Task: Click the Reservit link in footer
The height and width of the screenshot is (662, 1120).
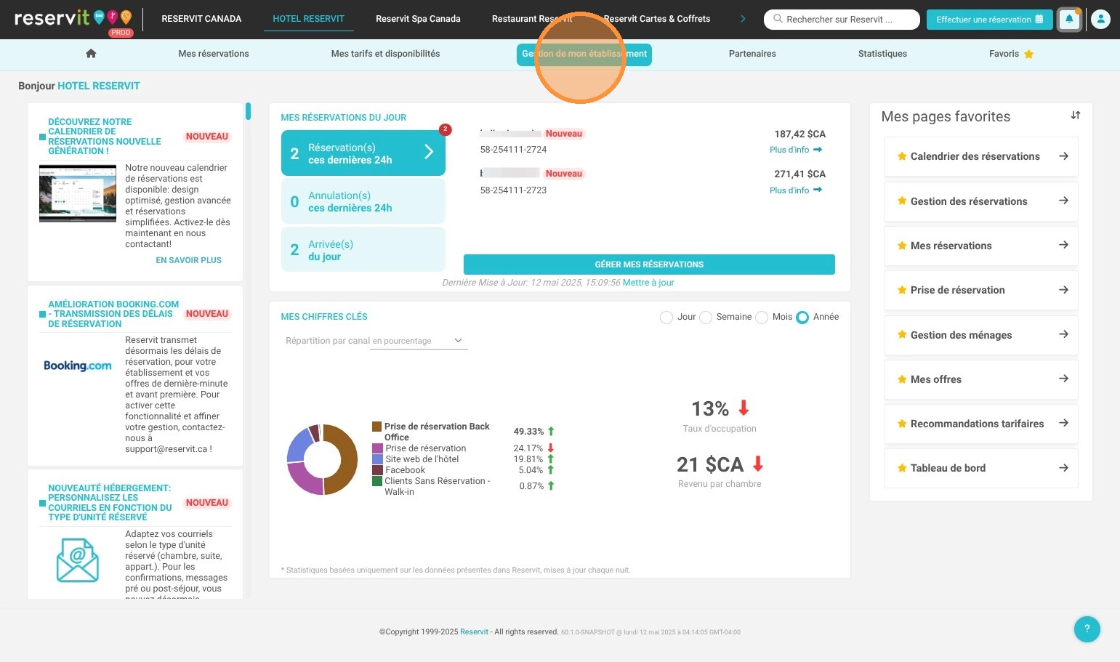Action: [x=475, y=632]
